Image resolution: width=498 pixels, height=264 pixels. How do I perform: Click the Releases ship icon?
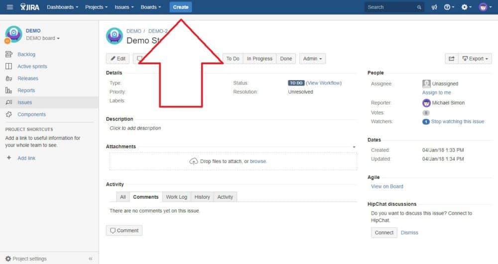click(9, 78)
